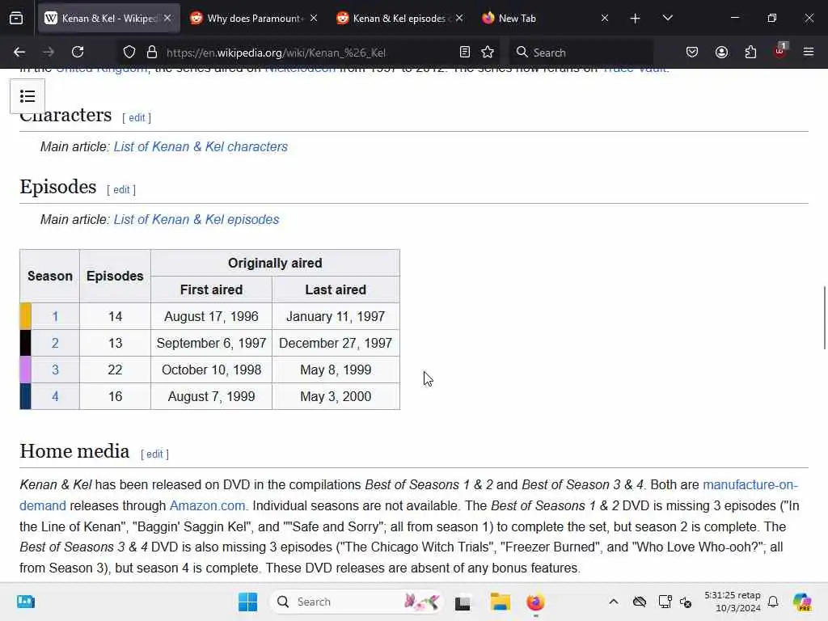
Task: Switch to Kenan & Kel episodes Reddit tab
Action: click(399, 19)
